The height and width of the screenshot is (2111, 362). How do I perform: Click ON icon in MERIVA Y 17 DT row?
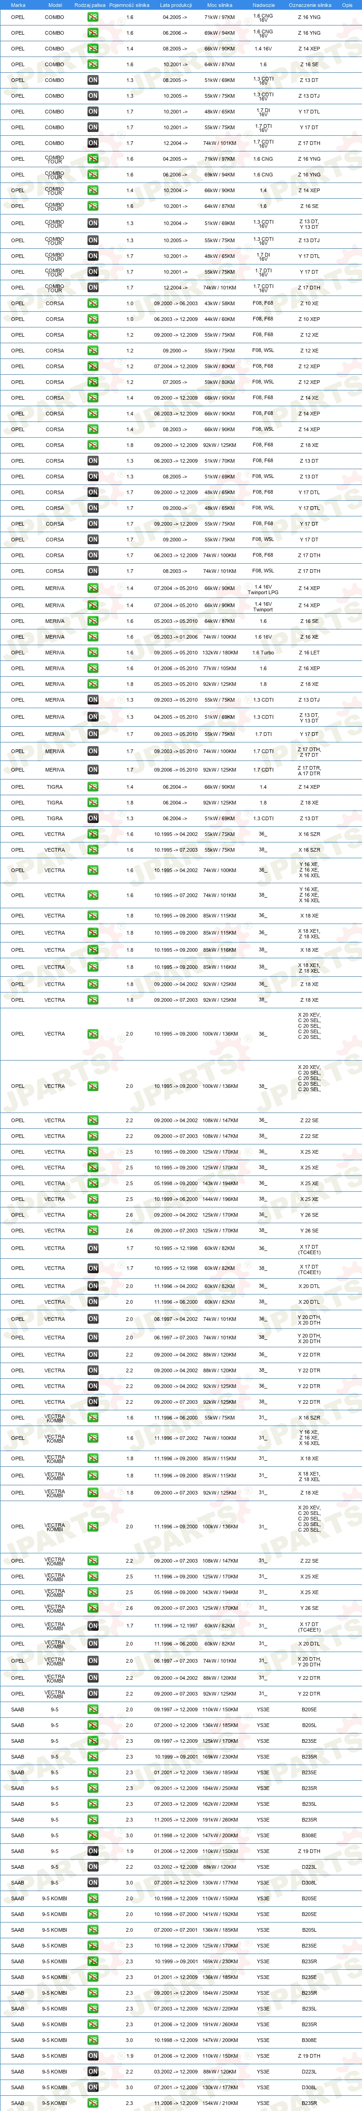click(93, 734)
